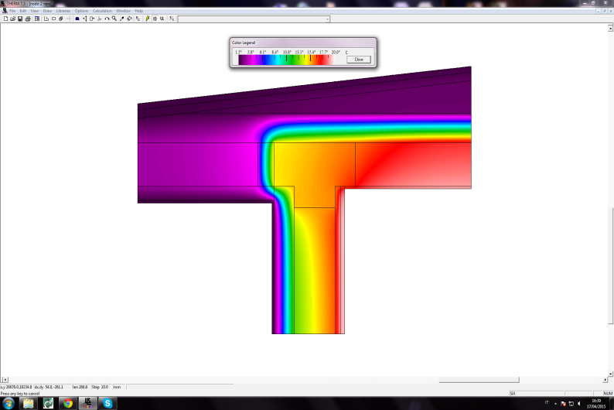Image resolution: width=614 pixels, height=410 pixels.
Task: Click the Open file toolbar icon
Action: tap(13, 19)
